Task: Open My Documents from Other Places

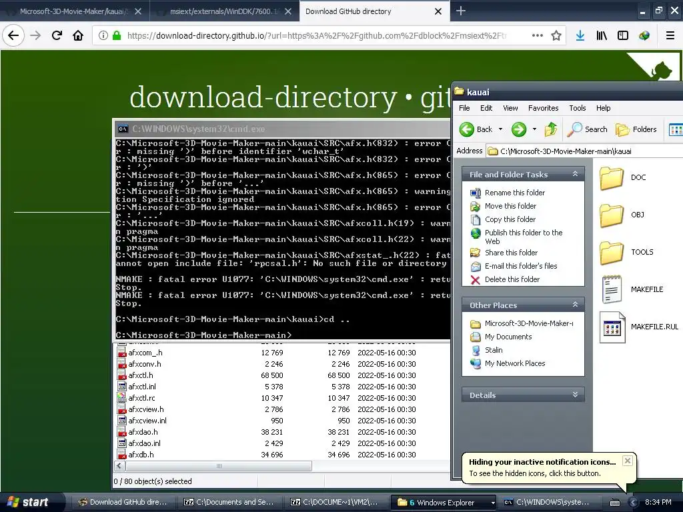Action: tap(508, 337)
